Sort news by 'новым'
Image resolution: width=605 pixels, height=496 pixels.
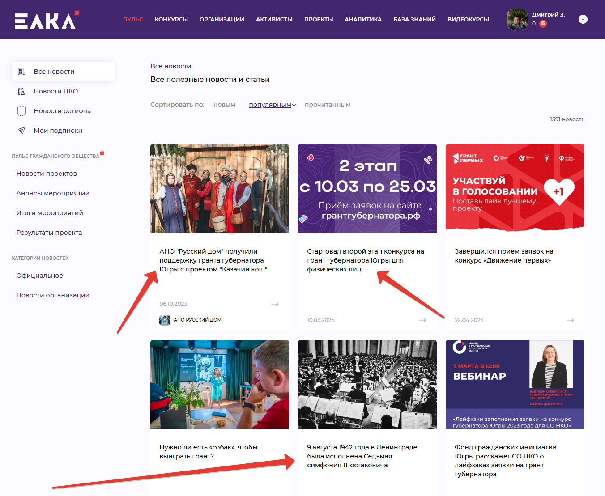[224, 105]
